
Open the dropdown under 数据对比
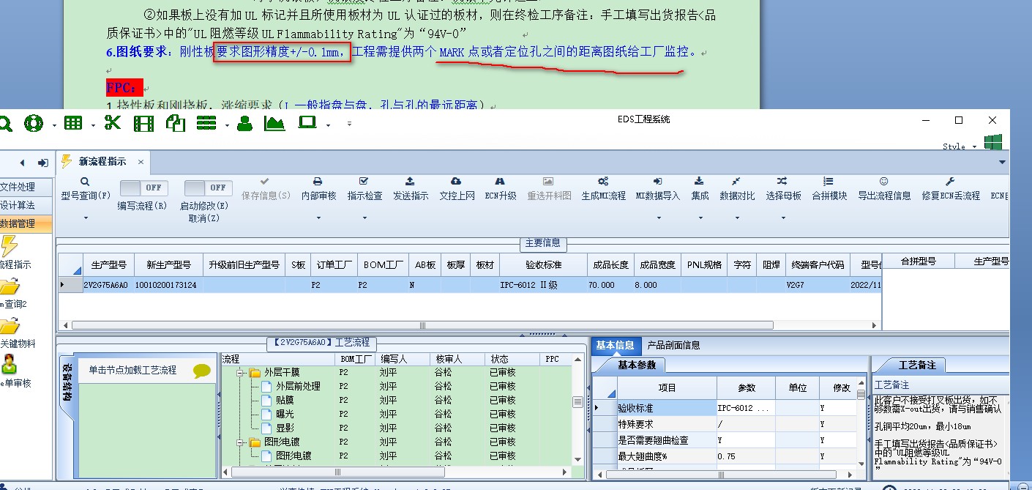tap(737, 218)
